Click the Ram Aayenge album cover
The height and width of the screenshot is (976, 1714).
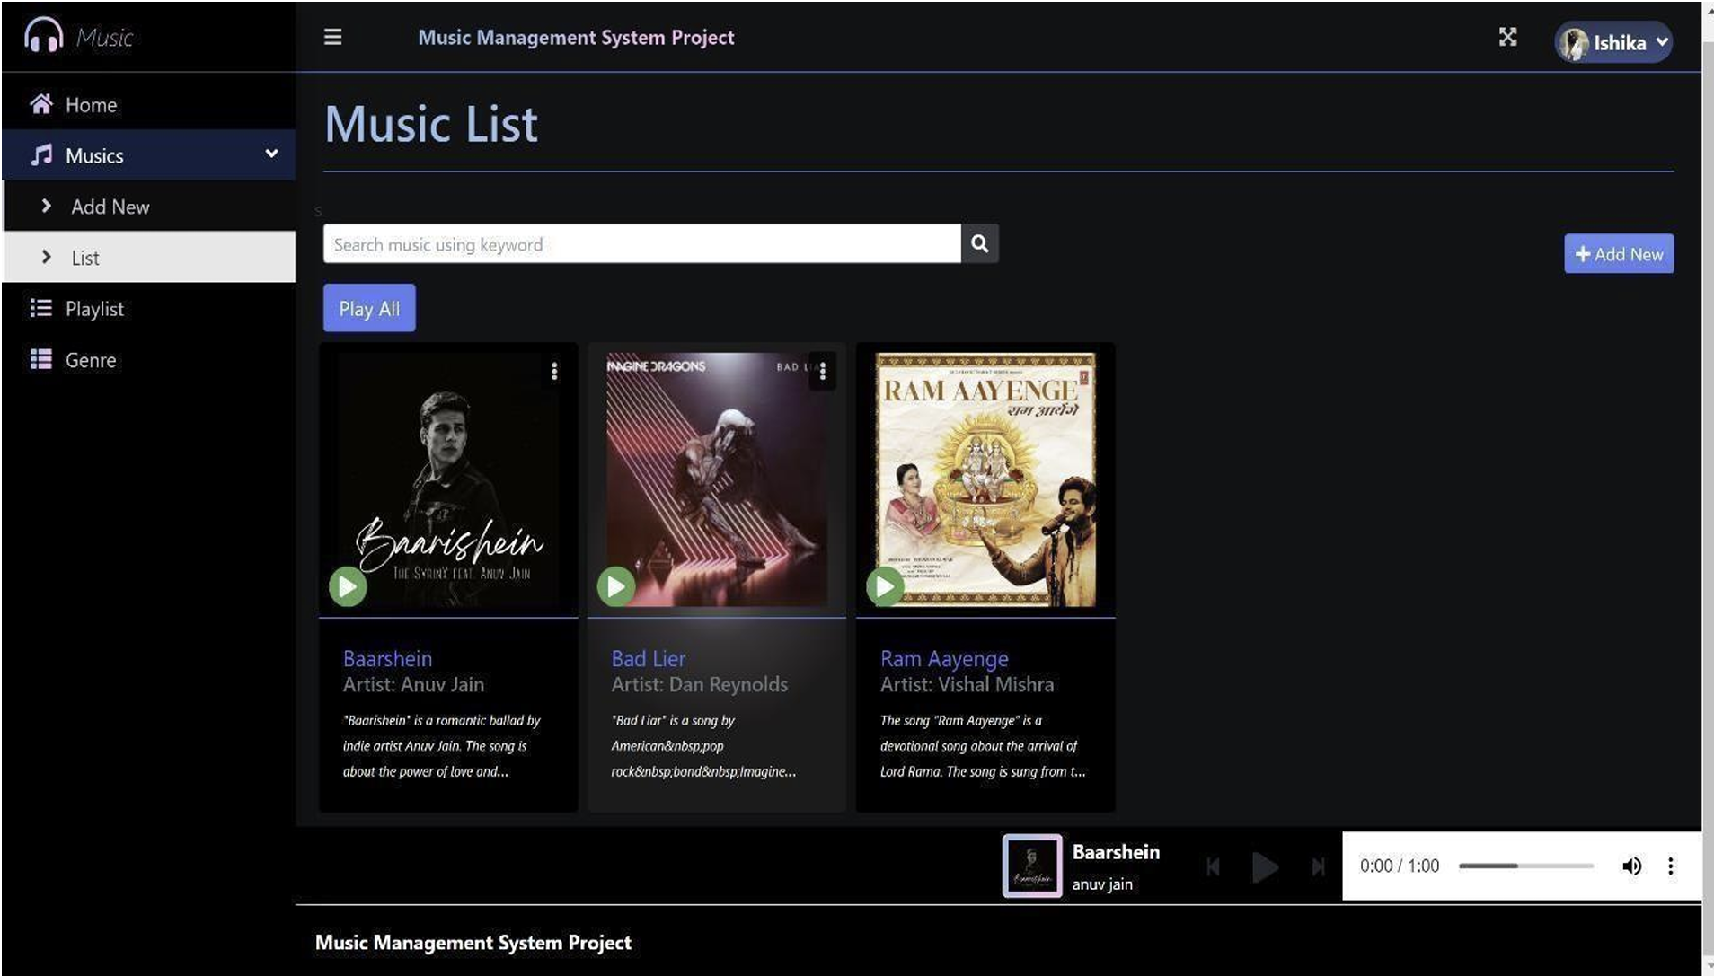coord(985,479)
